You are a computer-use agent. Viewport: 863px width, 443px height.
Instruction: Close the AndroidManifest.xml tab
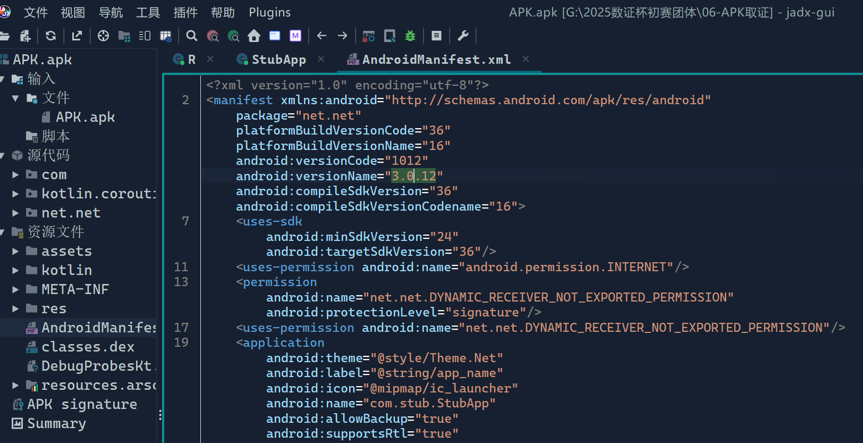526,59
